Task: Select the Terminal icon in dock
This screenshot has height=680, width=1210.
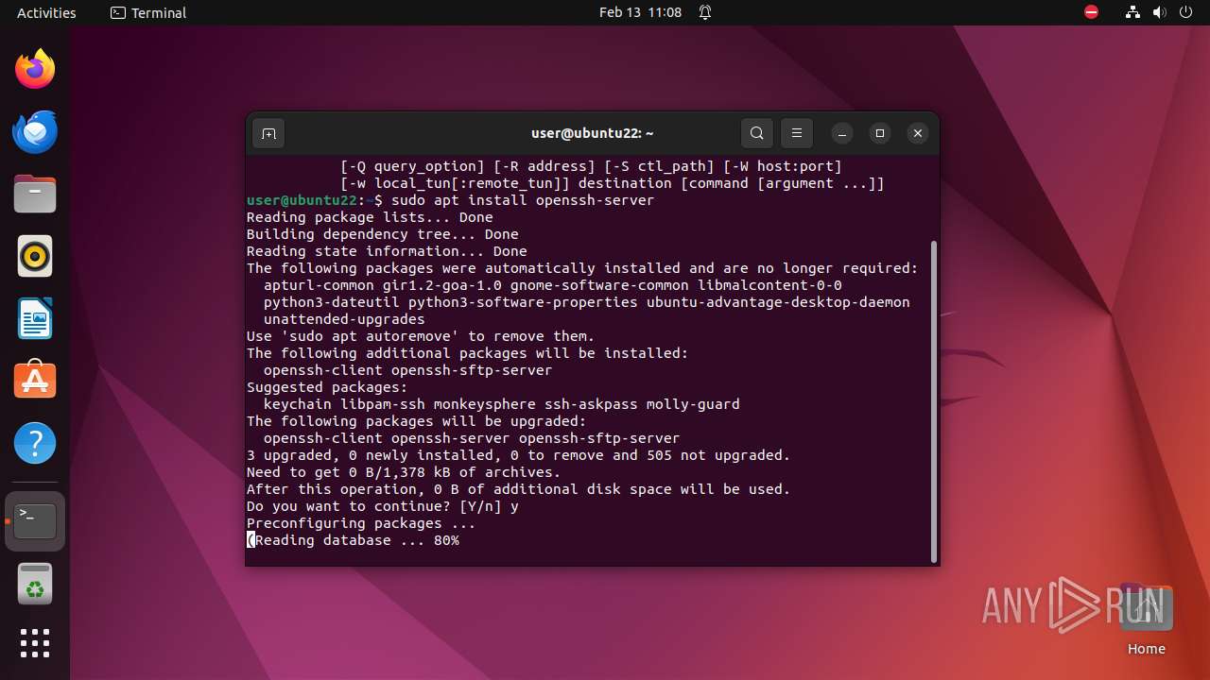Action: click(x=35, y=521)
